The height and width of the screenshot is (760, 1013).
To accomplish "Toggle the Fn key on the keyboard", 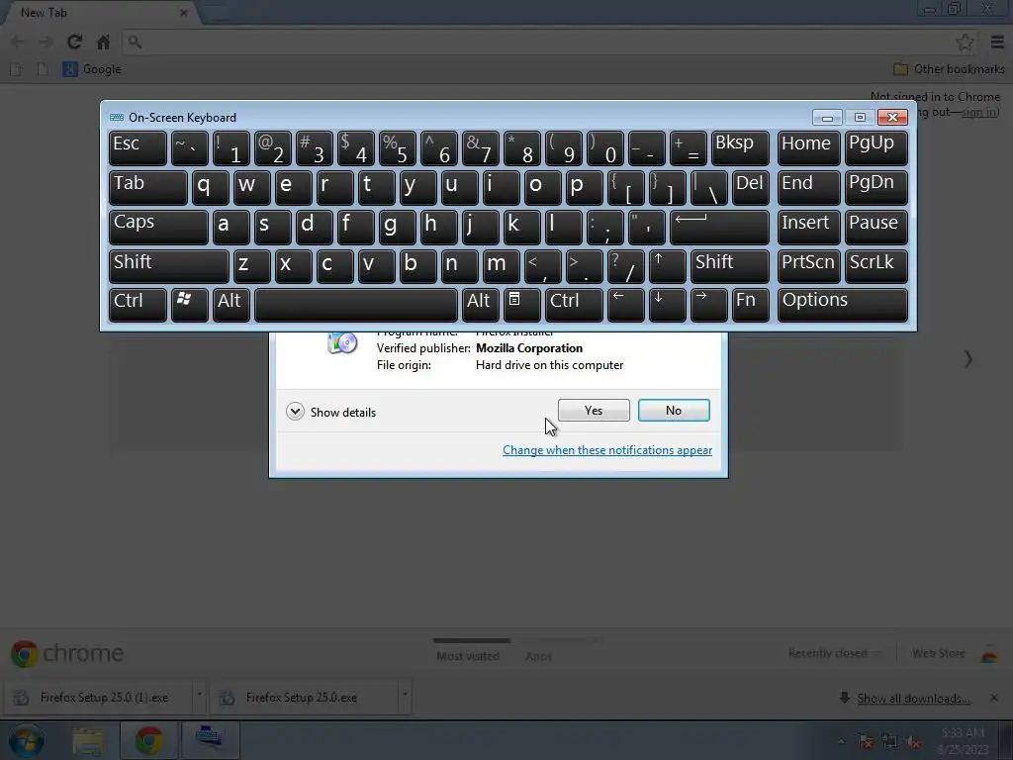I will 750,305.
